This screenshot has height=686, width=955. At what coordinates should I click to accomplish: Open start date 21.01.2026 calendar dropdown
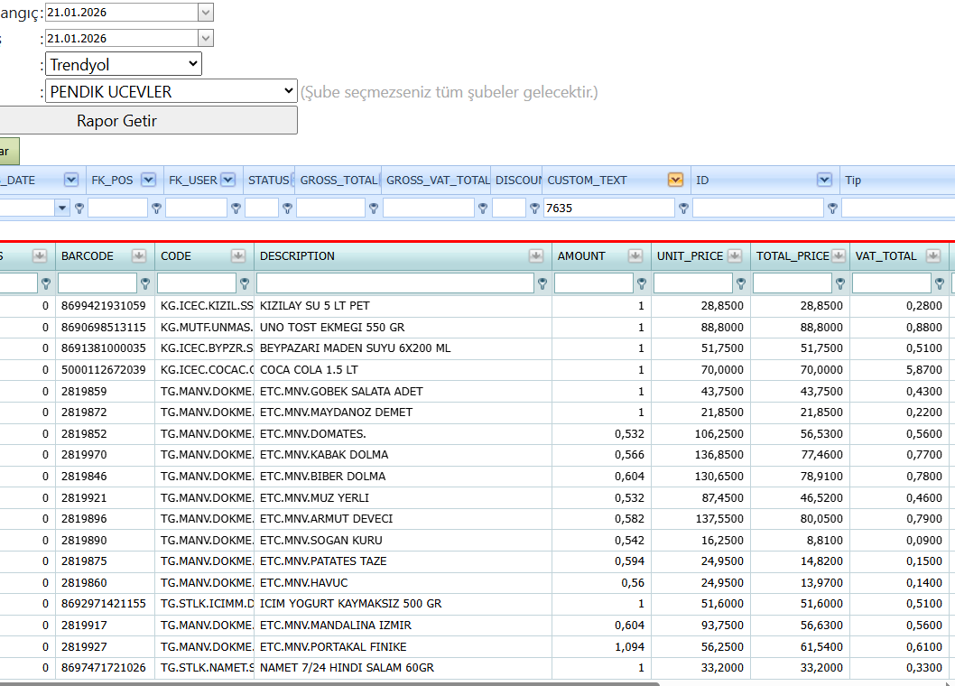tap(206, 12)
